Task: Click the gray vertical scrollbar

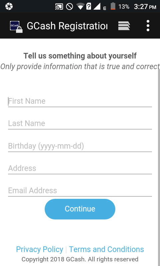Action: (159, 167)
